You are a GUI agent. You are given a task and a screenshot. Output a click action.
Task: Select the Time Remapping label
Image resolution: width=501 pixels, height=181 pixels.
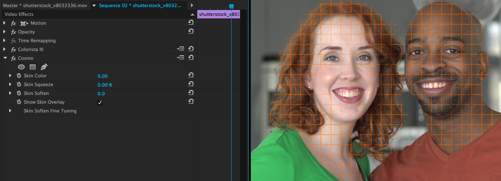click(37, 41)
